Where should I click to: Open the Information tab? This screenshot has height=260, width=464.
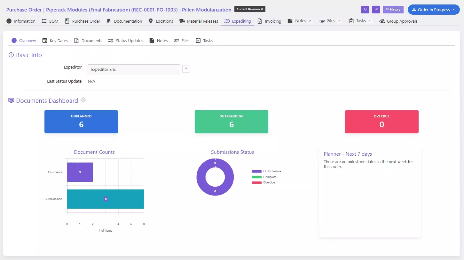click(21, 21)
